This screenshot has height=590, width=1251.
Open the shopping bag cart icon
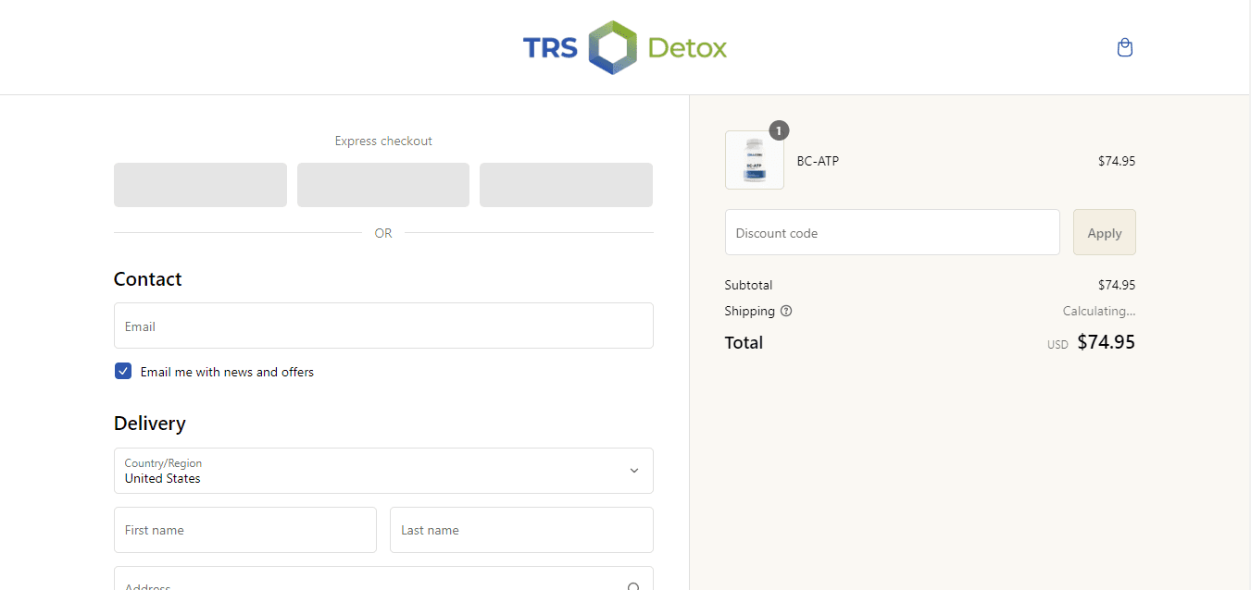1125,47
